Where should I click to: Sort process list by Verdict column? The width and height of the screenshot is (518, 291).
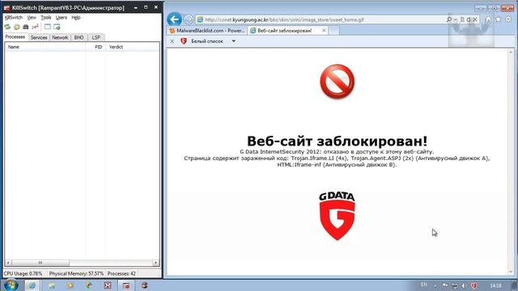tap(132, 47)
